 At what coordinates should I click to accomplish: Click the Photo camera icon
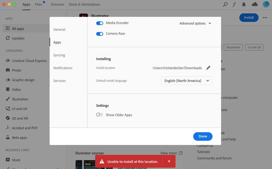(x=8, y=70)
